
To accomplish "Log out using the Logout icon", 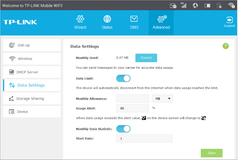I will click(230, 20).
